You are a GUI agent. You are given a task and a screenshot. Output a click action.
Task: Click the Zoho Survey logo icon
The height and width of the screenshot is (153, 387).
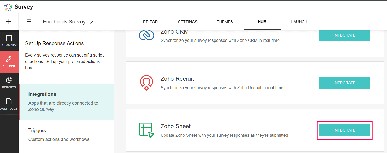point(8,7)
